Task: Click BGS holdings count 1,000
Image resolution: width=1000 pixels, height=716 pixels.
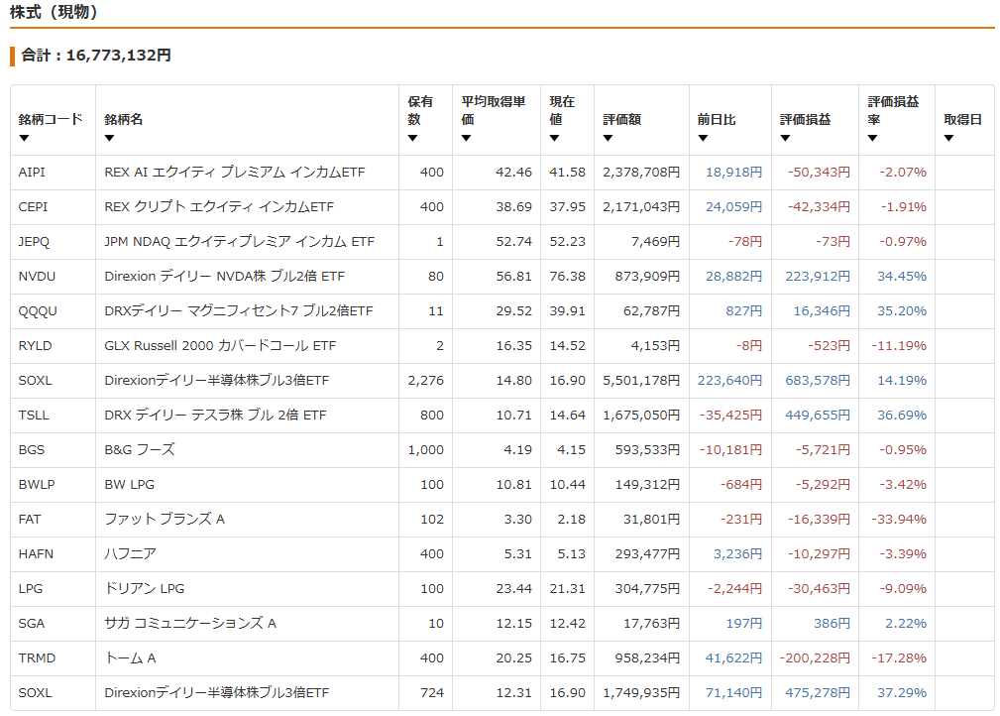Action: point(426,450)
